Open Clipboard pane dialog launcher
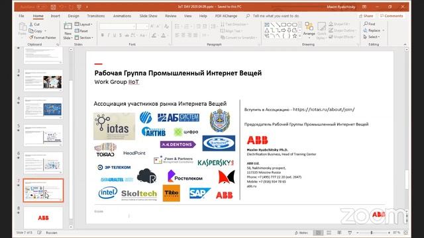The image size is (424, 238). [x=58, y=44]
